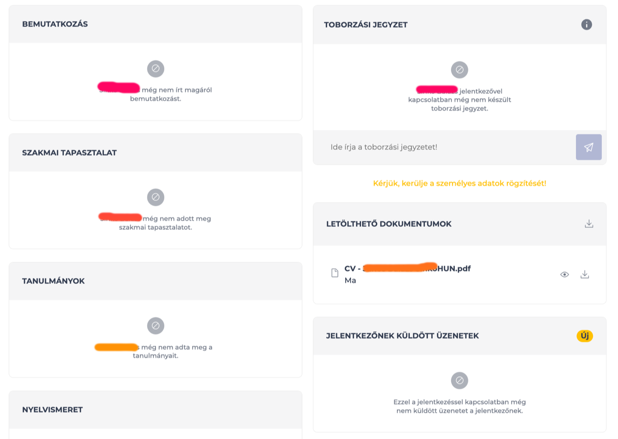
Task: Click the document icon beside the CV file
Action: [335, 273]
